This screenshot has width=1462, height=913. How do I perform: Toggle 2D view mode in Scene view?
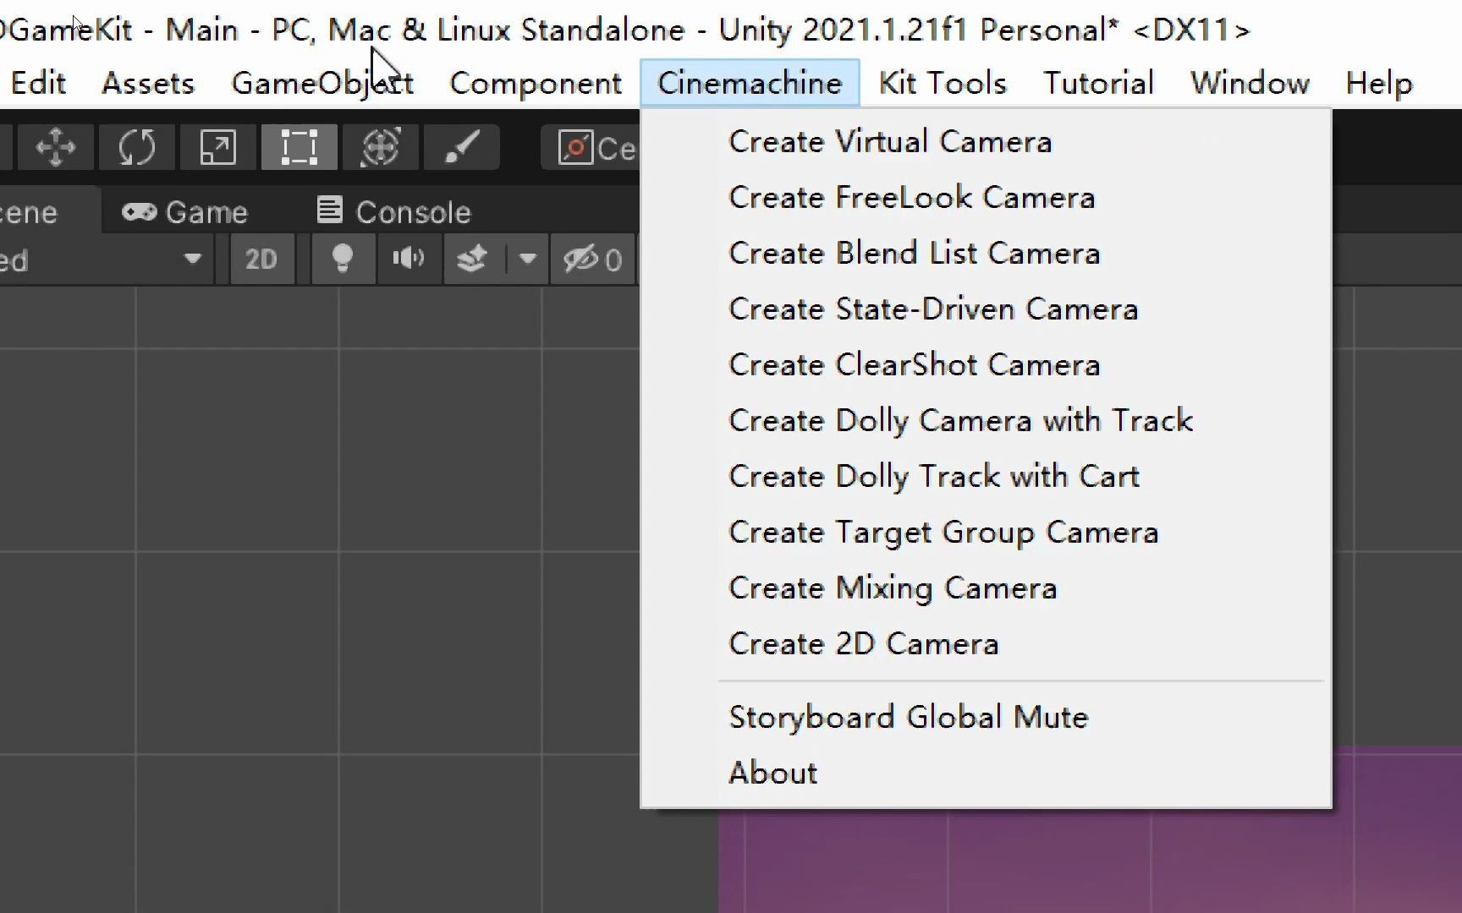click(x=261, y=260)
